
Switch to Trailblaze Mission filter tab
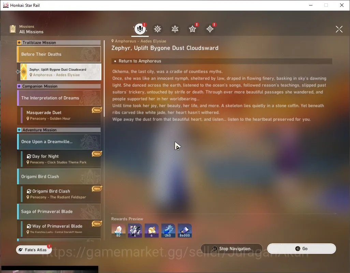(x=157, y=29)
